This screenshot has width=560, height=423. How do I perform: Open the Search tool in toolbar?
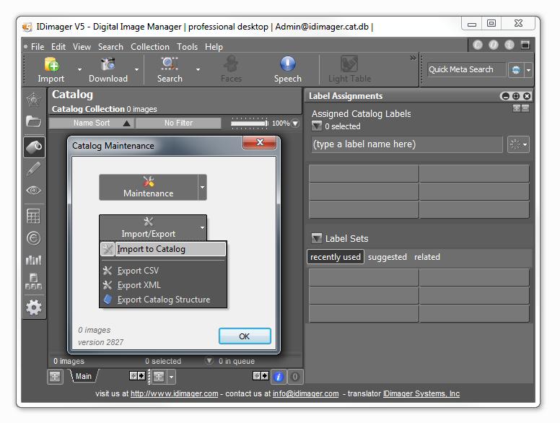170,69
